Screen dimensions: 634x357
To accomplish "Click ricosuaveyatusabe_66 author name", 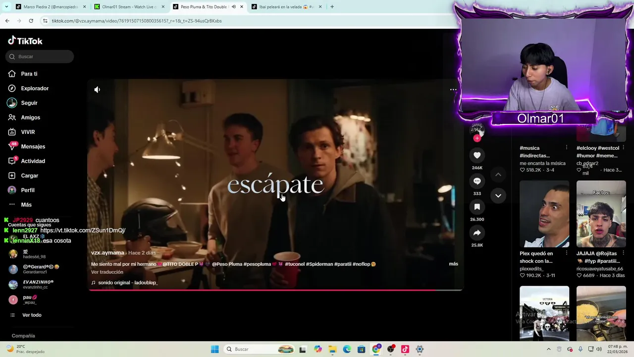I will [599, 269].
